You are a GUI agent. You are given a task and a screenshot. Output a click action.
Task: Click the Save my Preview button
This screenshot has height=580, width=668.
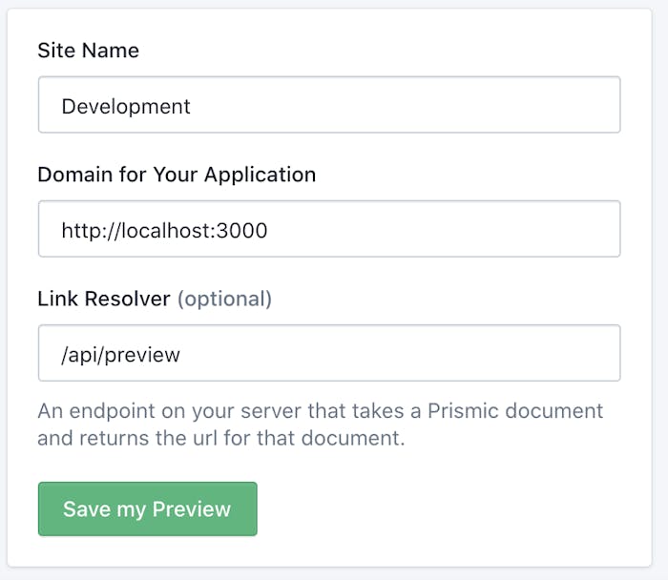pos(147,508)
